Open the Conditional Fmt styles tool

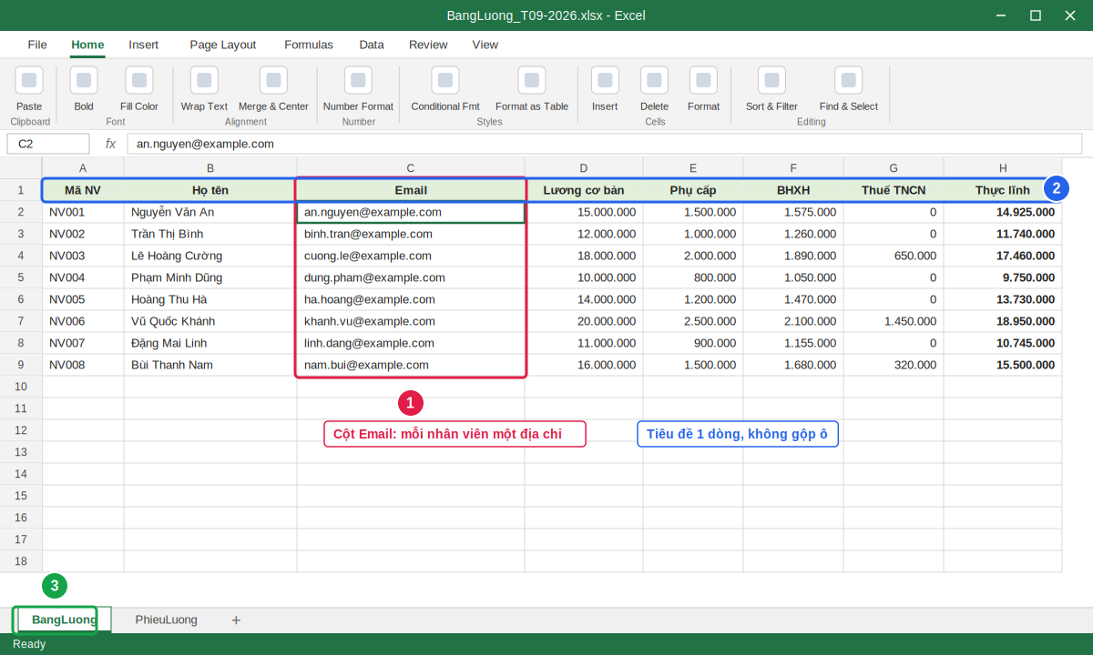coord(445,80)
